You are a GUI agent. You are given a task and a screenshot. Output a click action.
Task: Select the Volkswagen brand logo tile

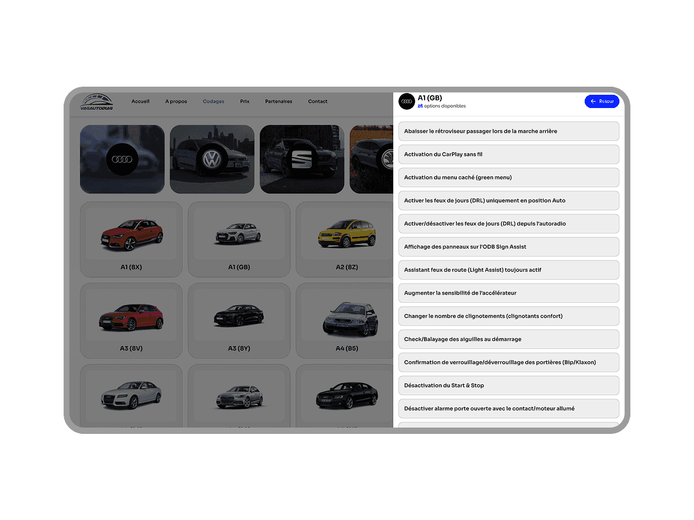[212, 159]
